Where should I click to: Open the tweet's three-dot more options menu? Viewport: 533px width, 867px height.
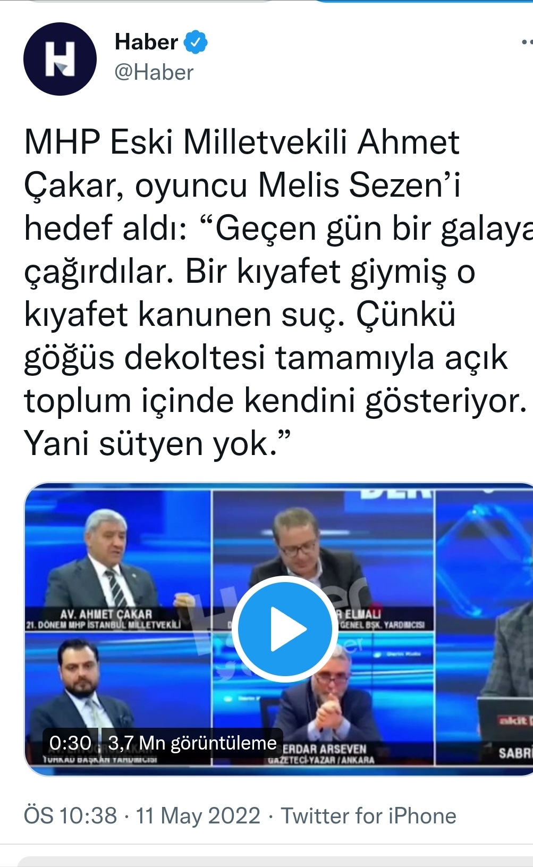click(x=526, y=42)
